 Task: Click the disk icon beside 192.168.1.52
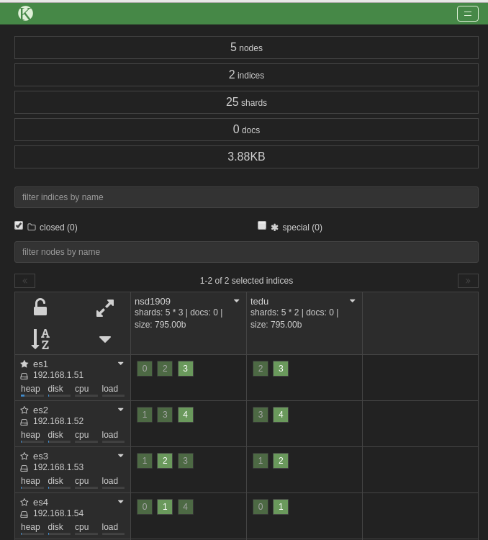click(x=24, y=422)
